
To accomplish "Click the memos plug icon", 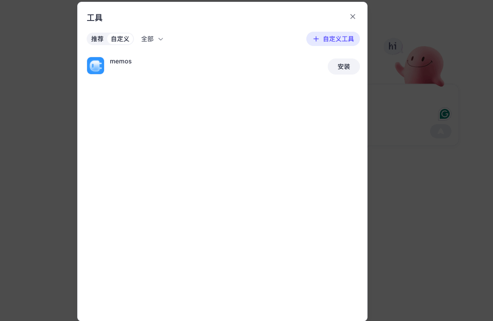I will coord(96,66).
